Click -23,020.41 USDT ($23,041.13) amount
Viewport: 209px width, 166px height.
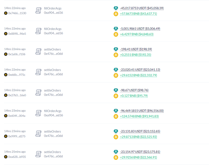point(140,70)
